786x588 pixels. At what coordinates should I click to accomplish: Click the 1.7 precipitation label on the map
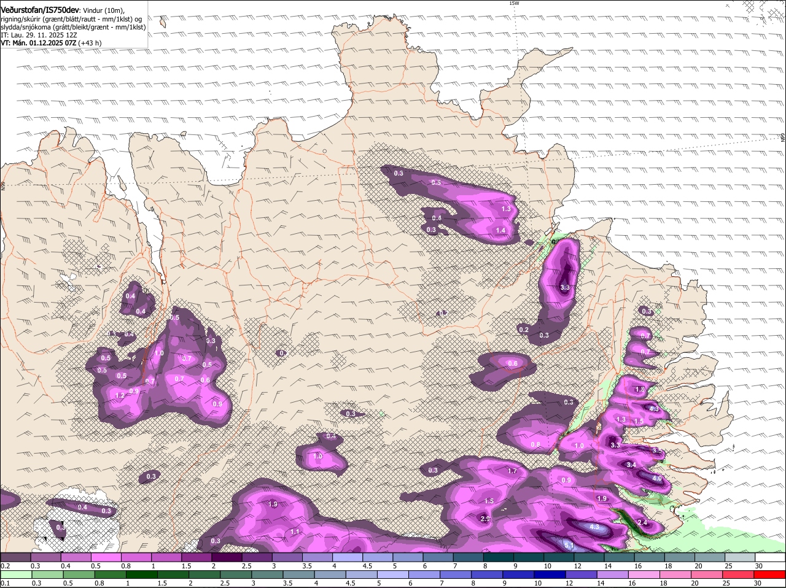click(513, 471)
